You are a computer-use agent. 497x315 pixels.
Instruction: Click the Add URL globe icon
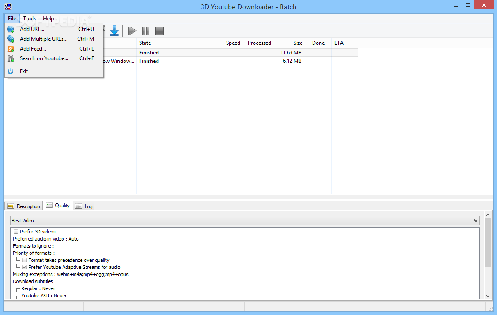[11, 29]
